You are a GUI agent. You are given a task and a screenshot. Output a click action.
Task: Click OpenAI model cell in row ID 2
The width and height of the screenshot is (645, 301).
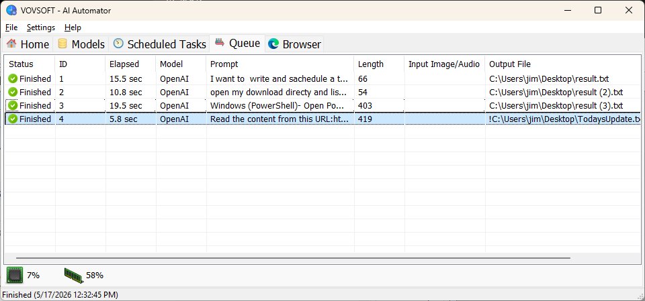click(174, 92)
